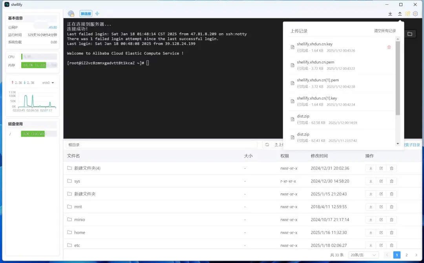424x263 pixels.
Task: Delete the shellify.xhdun.cn.key upload record
Action: tap(389, 47)
